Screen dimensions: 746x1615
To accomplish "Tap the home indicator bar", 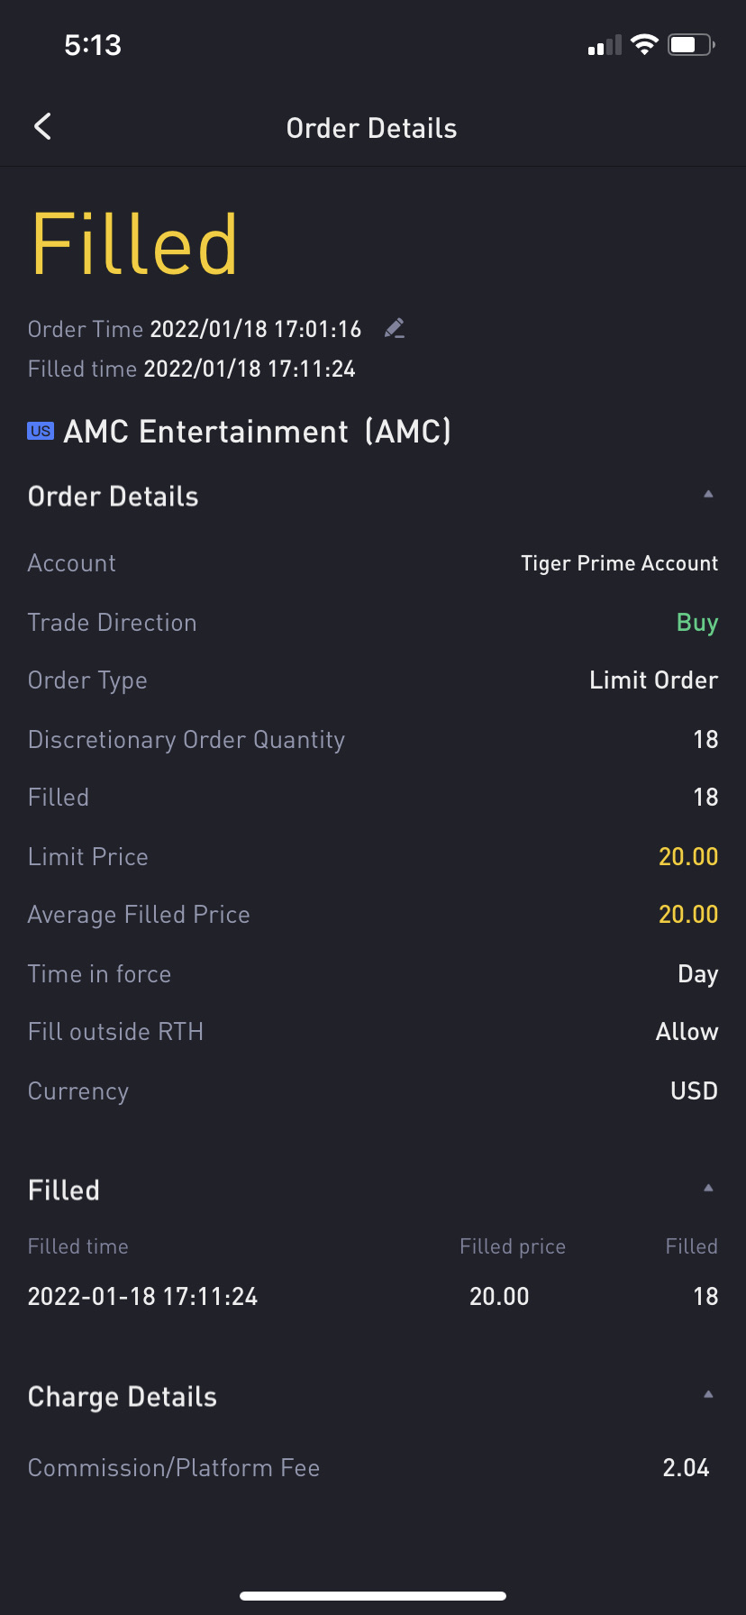I will (373, 1596).
